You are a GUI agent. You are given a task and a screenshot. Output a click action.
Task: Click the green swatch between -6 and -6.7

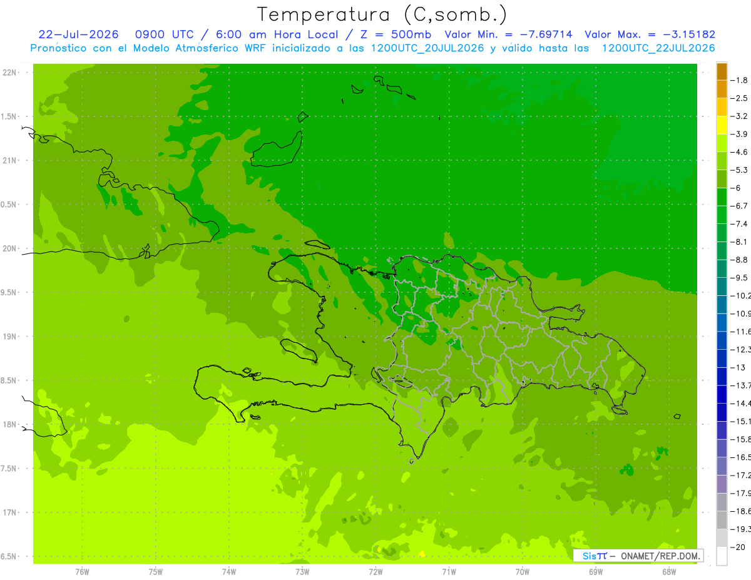(x=722, y=197)
